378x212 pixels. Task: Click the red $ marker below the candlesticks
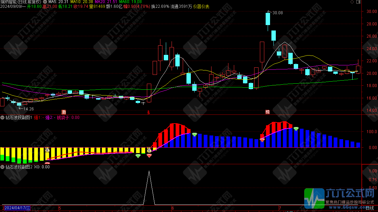pos(148,112)
